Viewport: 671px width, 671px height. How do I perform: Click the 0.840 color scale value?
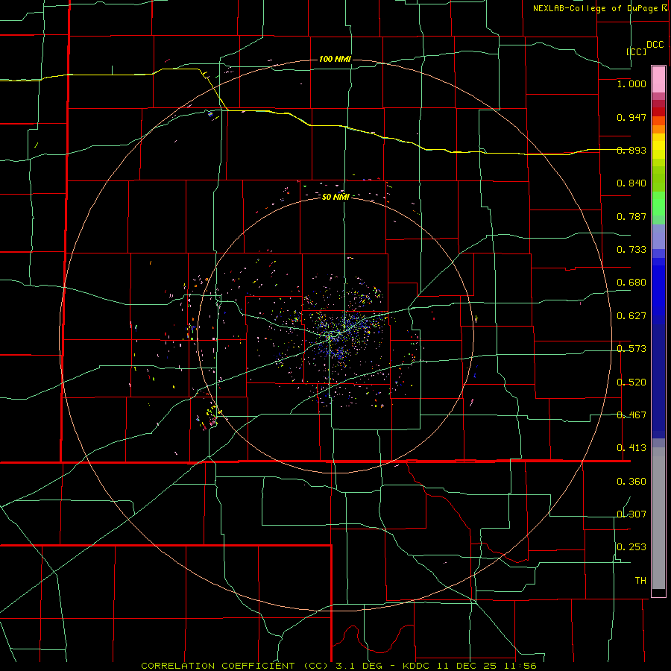[x=631, y=183]
